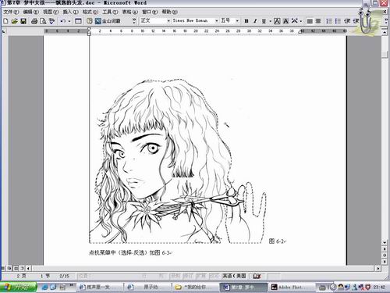The width and height of the screenshot is (390, 293).
Task: Click the first-line indent marker on ruler
Action: click(89, 29)
